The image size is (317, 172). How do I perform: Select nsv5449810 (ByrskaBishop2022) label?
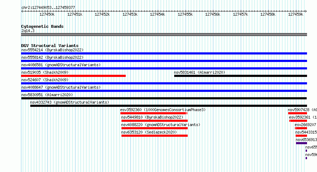click(x=152, y=117)
